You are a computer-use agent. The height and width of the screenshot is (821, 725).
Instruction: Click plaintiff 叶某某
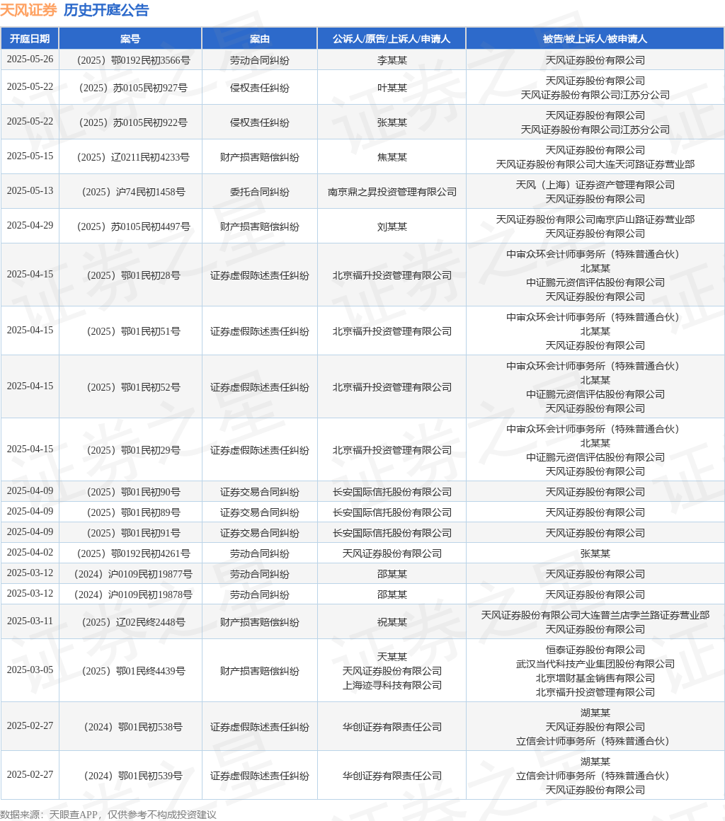[x=392, y=88]
